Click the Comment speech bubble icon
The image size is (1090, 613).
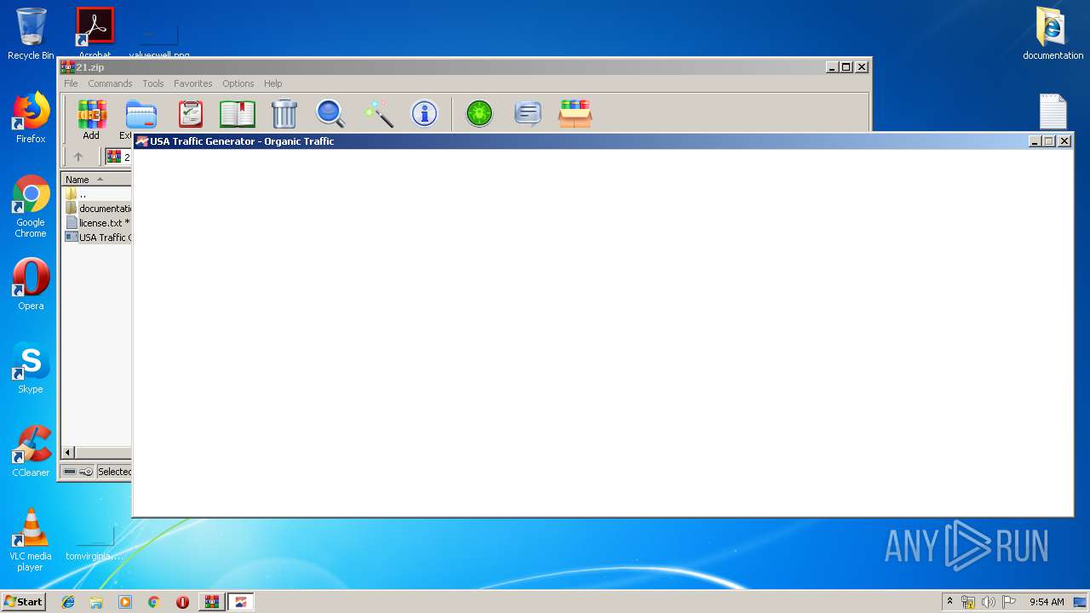point(528,113)
